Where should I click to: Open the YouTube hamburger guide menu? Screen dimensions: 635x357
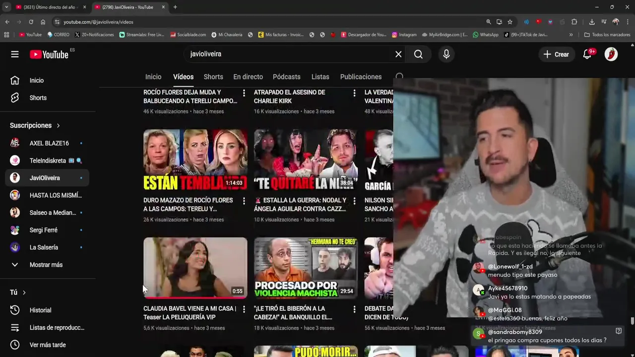pos(15,55)
